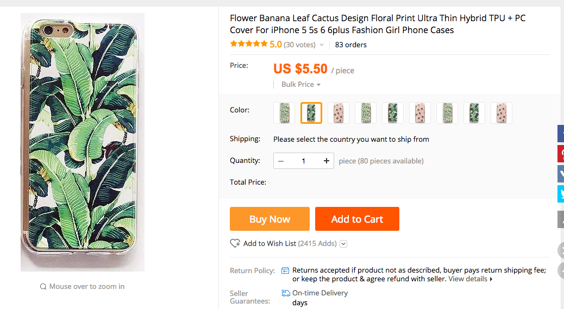This screenshot has height=309, width=564.
Task: Click the On-time Delivery truck icon
Action: pyautogui.click(x=285, y=293)
